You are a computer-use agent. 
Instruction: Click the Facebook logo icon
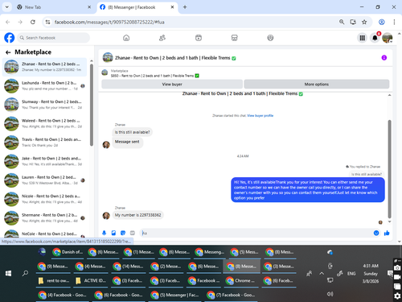10,38
